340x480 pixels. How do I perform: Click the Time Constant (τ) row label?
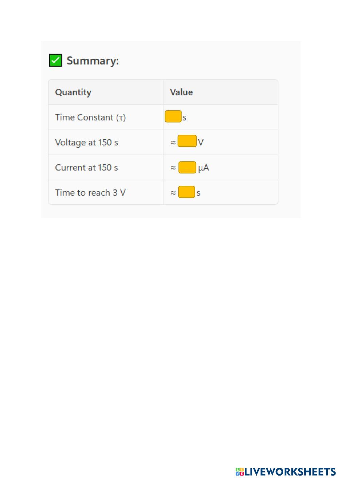pyautogui.click(x=90, y=117)
